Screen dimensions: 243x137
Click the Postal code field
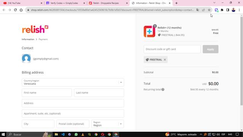[73, 124]
